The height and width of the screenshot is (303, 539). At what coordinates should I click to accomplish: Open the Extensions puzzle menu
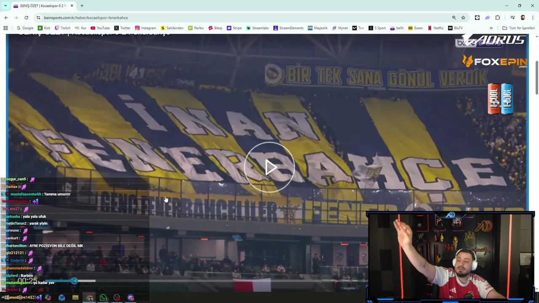(x=497, y=18)
